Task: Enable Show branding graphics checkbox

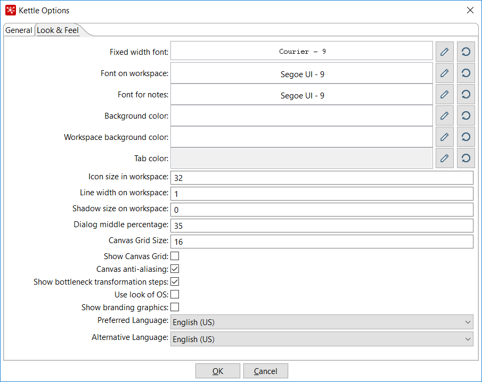Action: click(x=175, y=307)
